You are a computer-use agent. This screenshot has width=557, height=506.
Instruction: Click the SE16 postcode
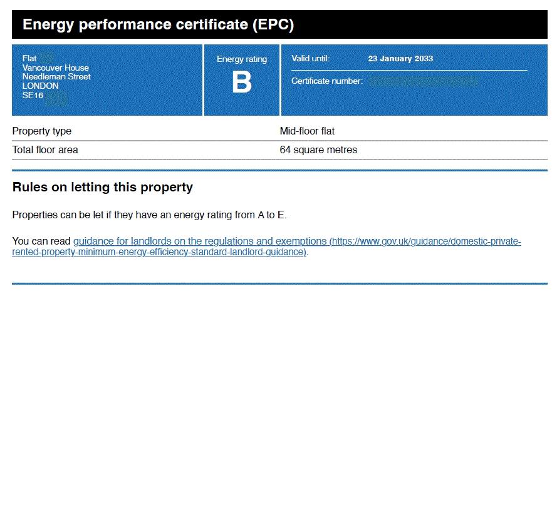point(31,95)
